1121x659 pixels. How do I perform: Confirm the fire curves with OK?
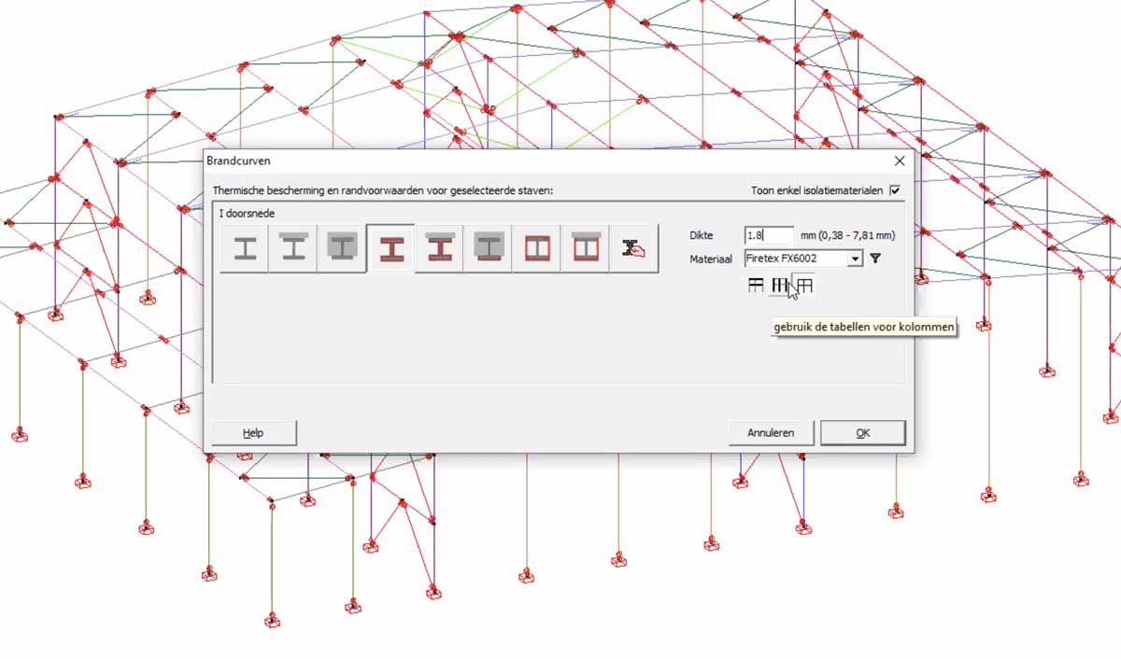[862, 432]
